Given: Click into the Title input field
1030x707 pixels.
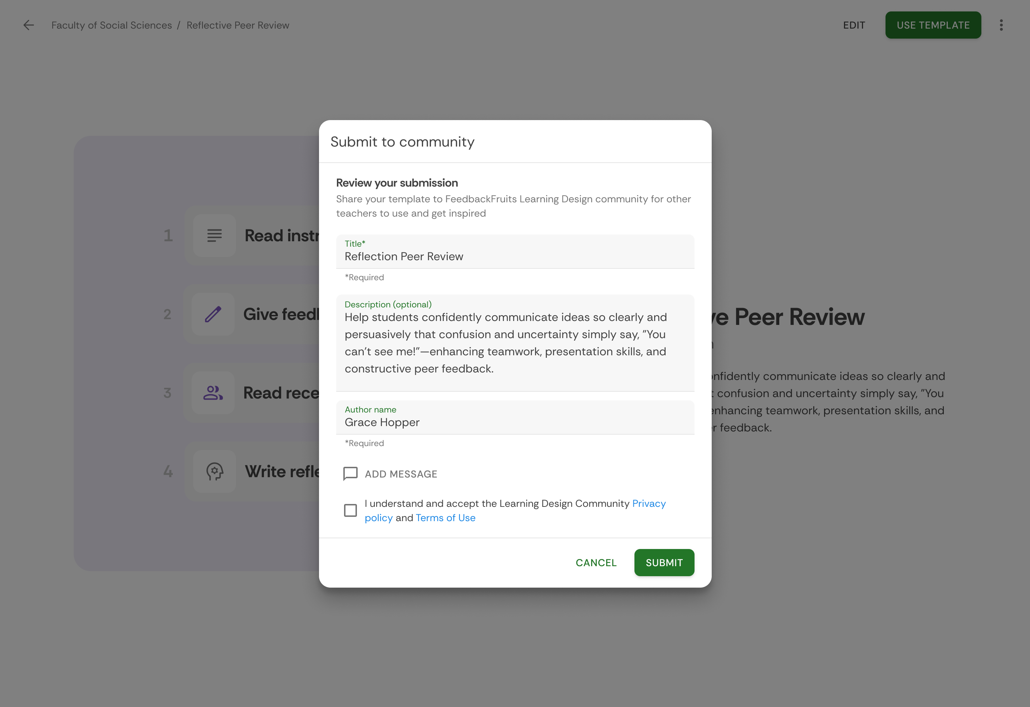Looking at the screenshot, I should coord(514,257).
